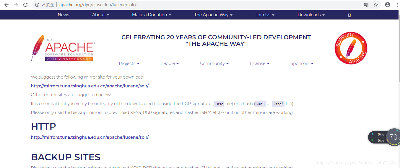Open the translate page icon

click(x=366, y=5)
